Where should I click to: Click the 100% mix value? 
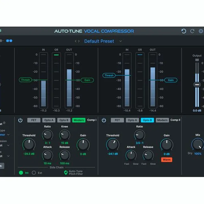click(198, 154)
